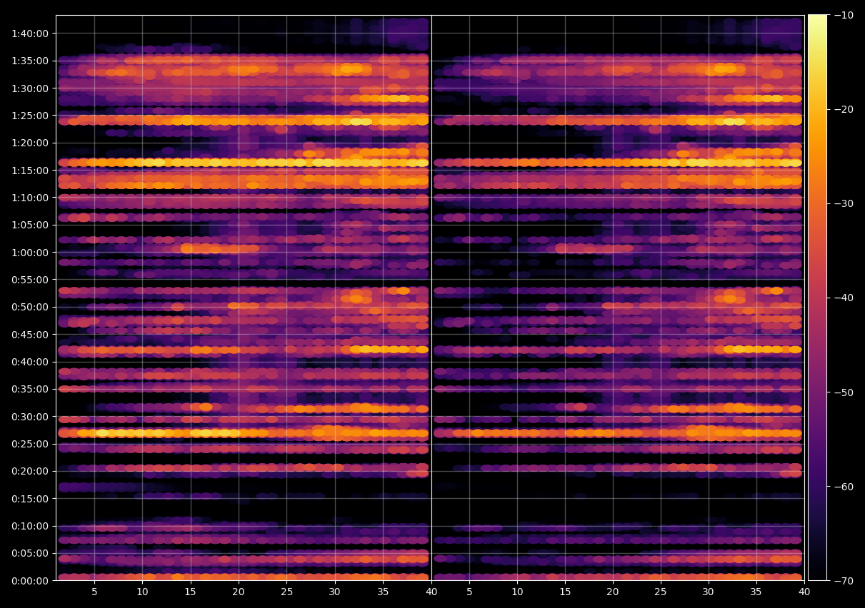Select the 0:10:00 y-axis tick label
The image size is (865, 608).
29,526
